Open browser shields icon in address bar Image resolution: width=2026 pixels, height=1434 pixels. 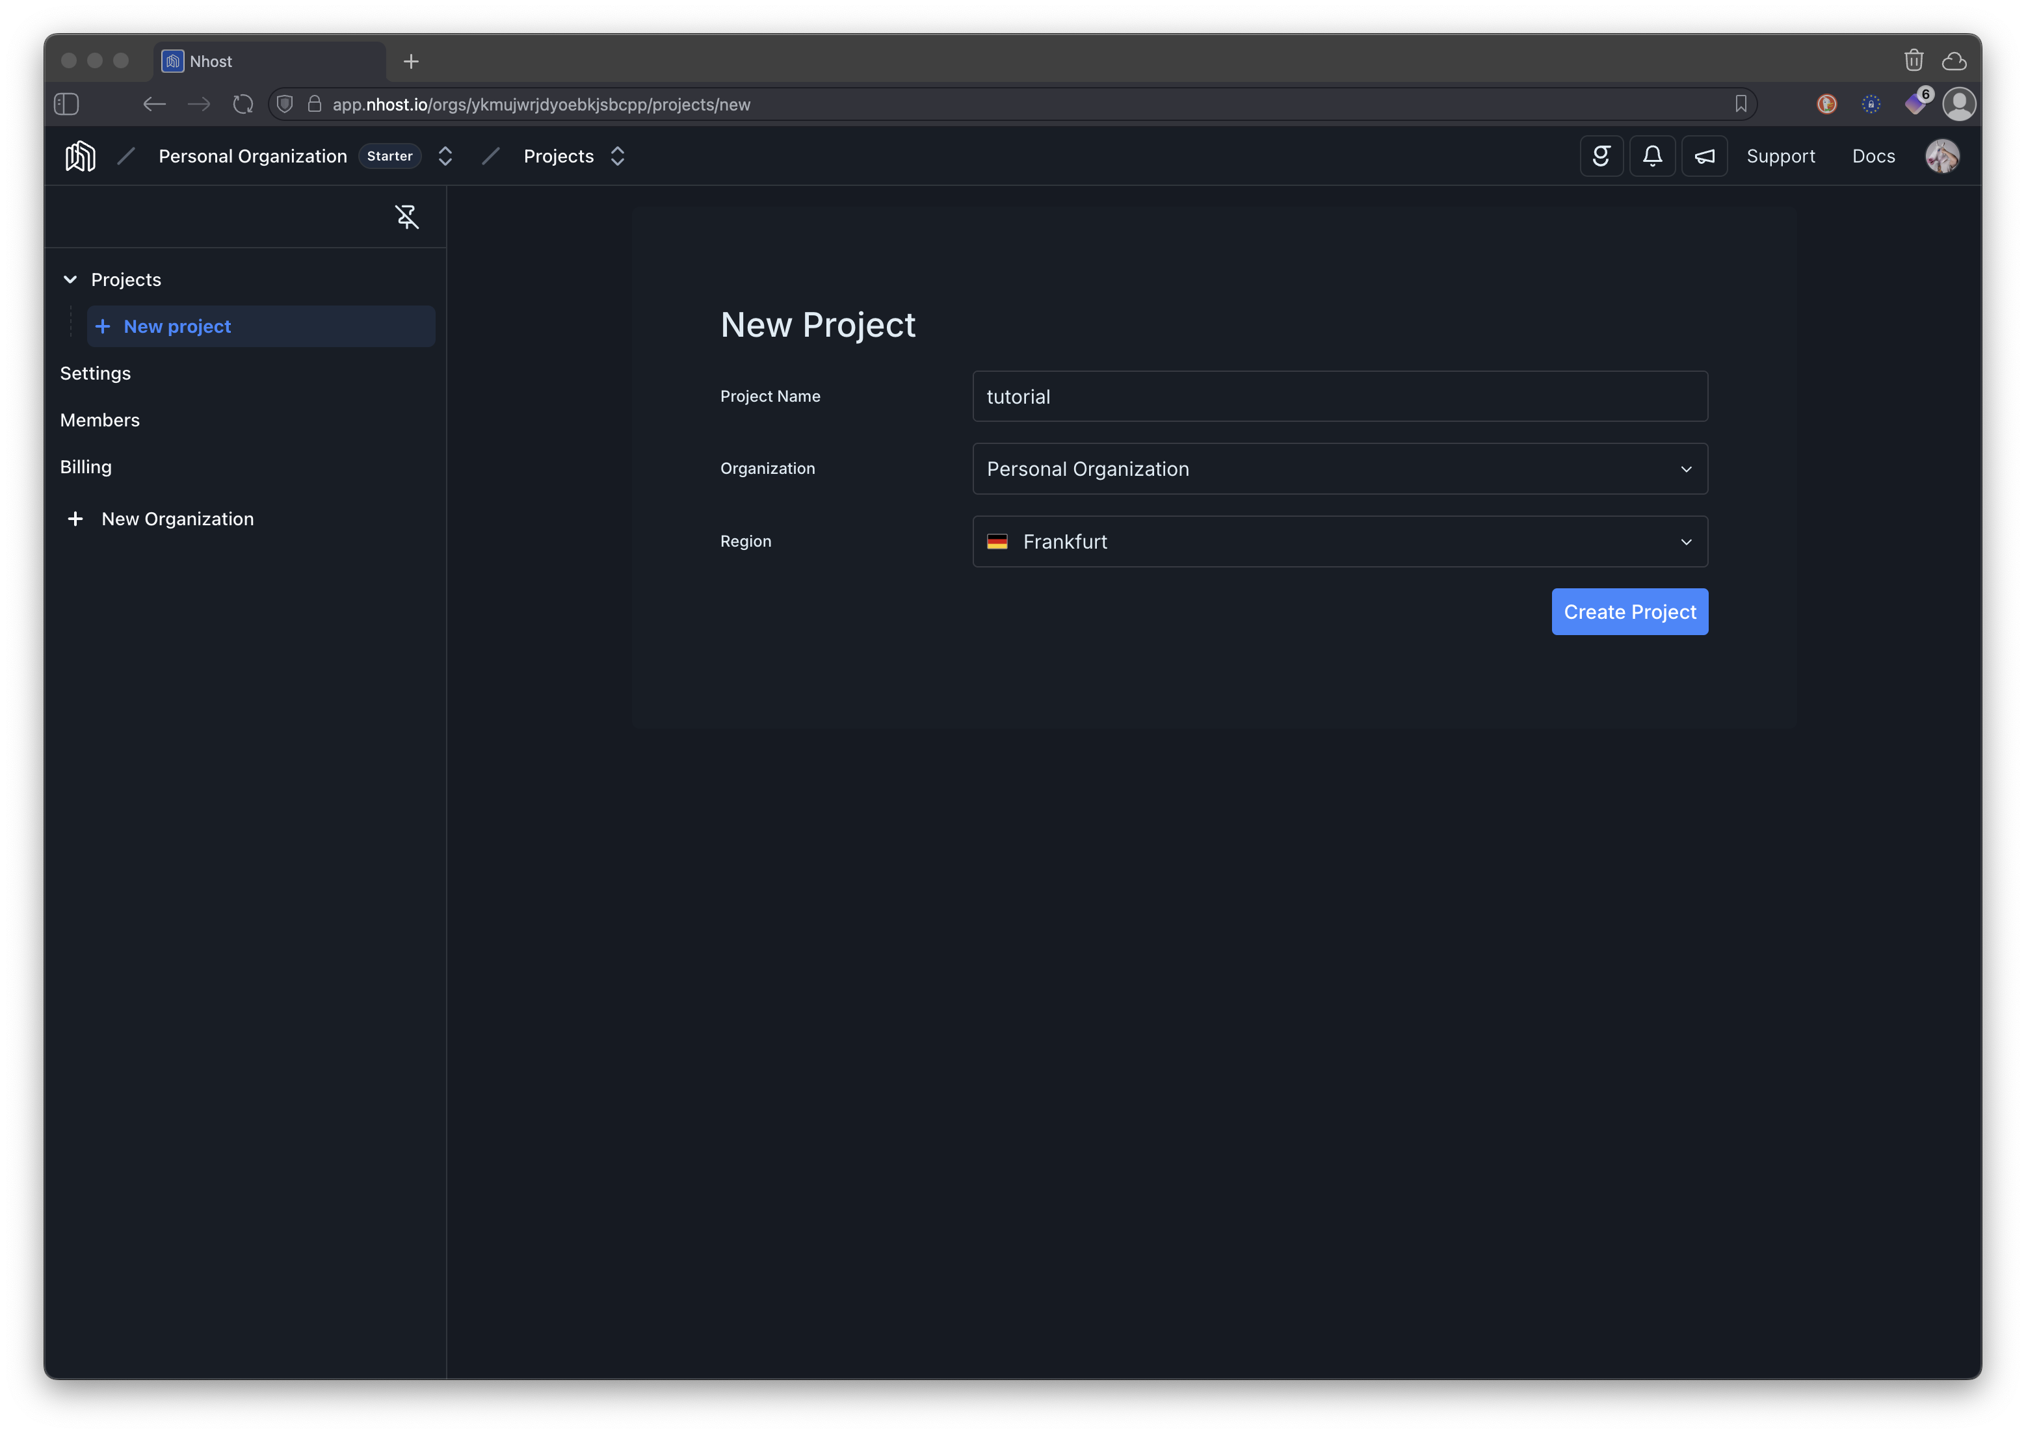click(284, 104)
